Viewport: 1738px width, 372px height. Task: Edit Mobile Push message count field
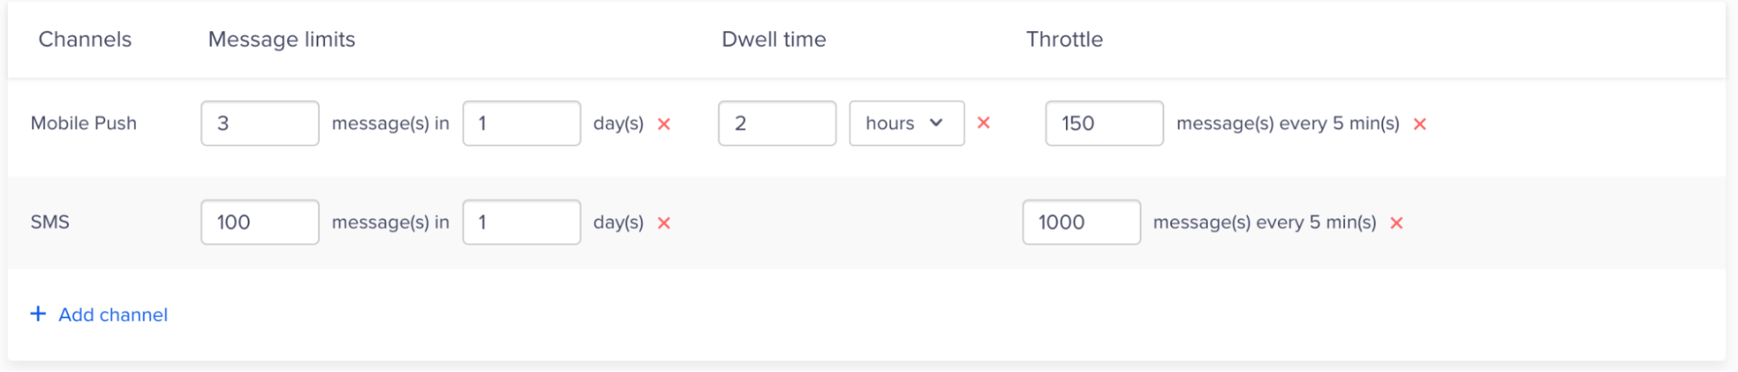[260, 123]
